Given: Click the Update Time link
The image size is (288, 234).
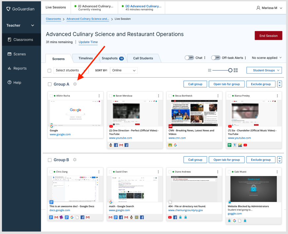Looking at the screenshot, I should (x=88, y=42).
